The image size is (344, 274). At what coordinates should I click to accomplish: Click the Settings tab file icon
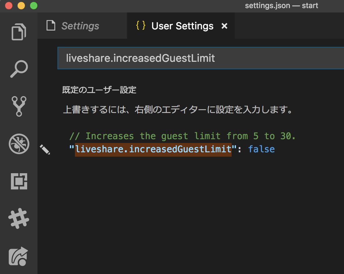coord(51,26)
